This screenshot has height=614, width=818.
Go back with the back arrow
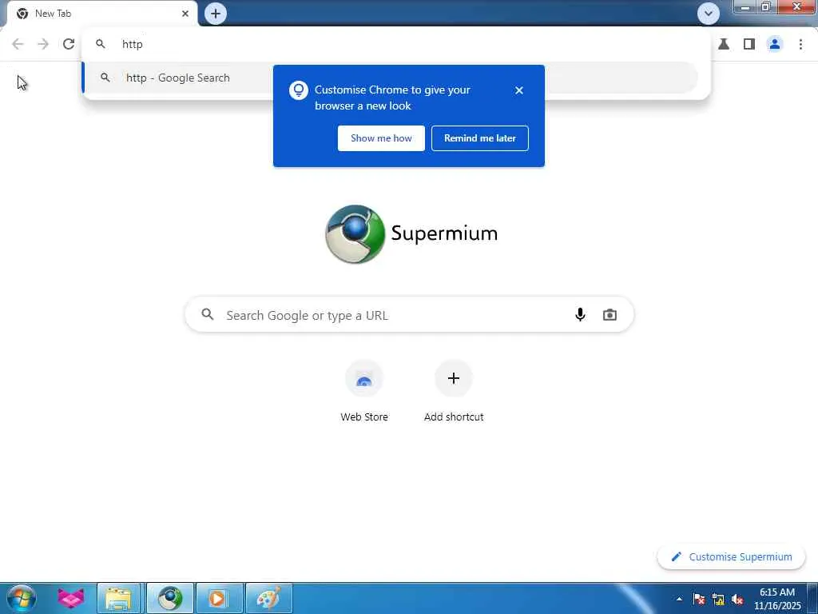pos(18,44)
